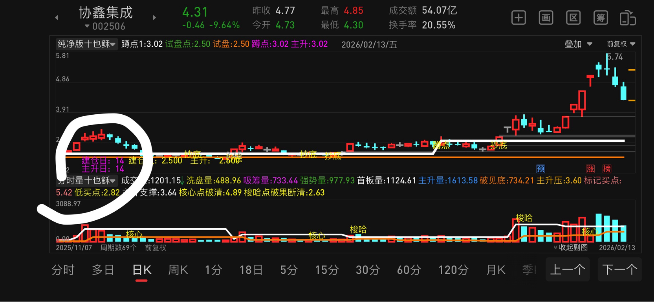
Task: Tap the 周期数69个 label
Action: point(118,248)
